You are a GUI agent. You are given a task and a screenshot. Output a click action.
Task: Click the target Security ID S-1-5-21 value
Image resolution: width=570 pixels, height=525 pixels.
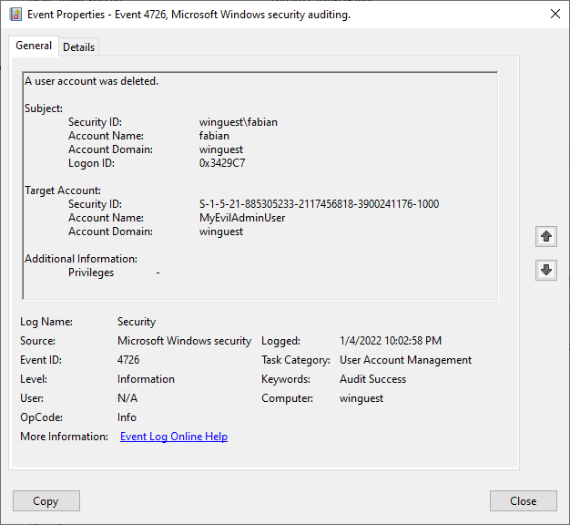(x=319, y=204)
